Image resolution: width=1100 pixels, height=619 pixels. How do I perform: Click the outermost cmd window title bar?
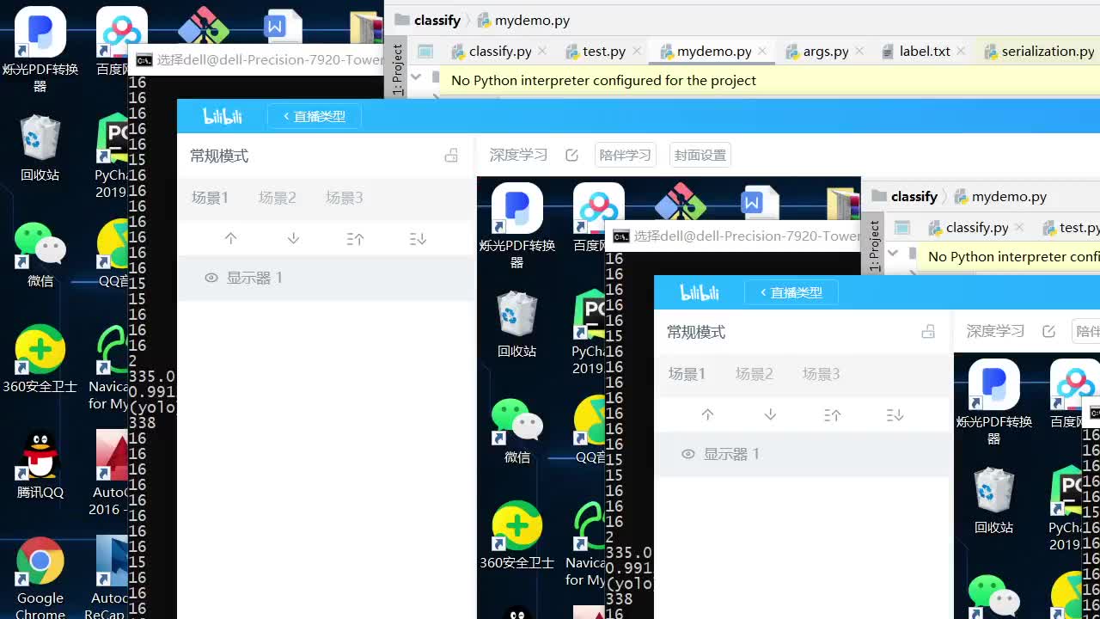[x=257, y=60]
